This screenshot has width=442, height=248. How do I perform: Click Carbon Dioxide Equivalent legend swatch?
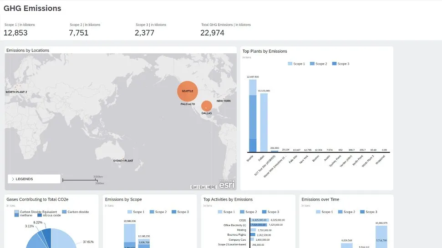tap(17, 212)
